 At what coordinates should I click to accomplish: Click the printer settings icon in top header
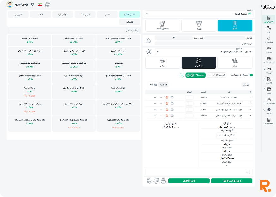click(47, 4)
